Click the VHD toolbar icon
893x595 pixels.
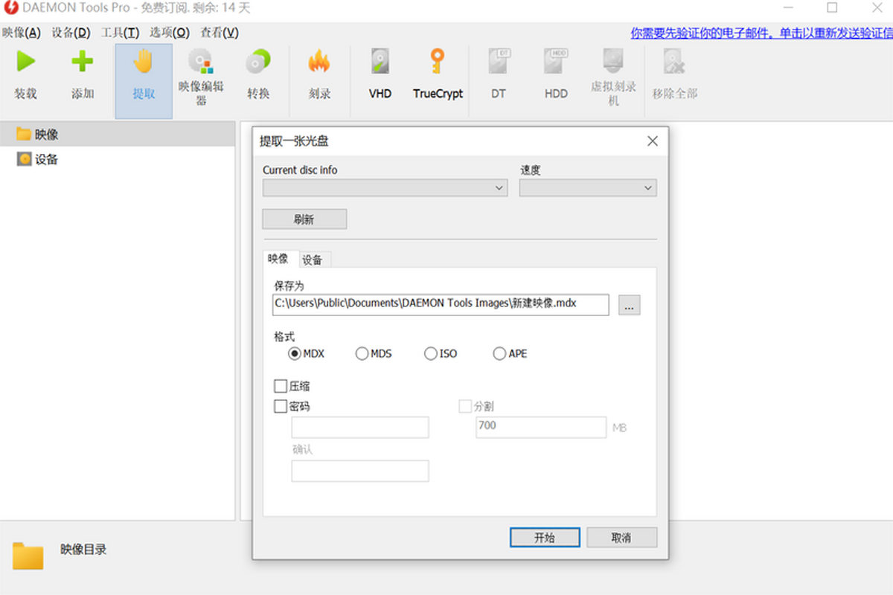(380, 62)
